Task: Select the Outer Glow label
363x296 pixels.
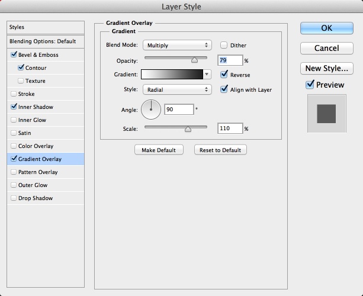Action: (x=33, y=185)
